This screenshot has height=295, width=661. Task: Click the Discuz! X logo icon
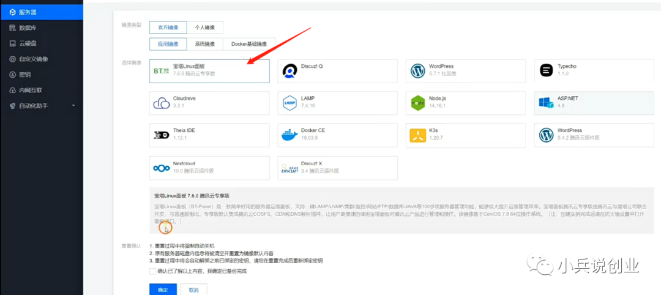pyautogui.click(x=289, y=168)
